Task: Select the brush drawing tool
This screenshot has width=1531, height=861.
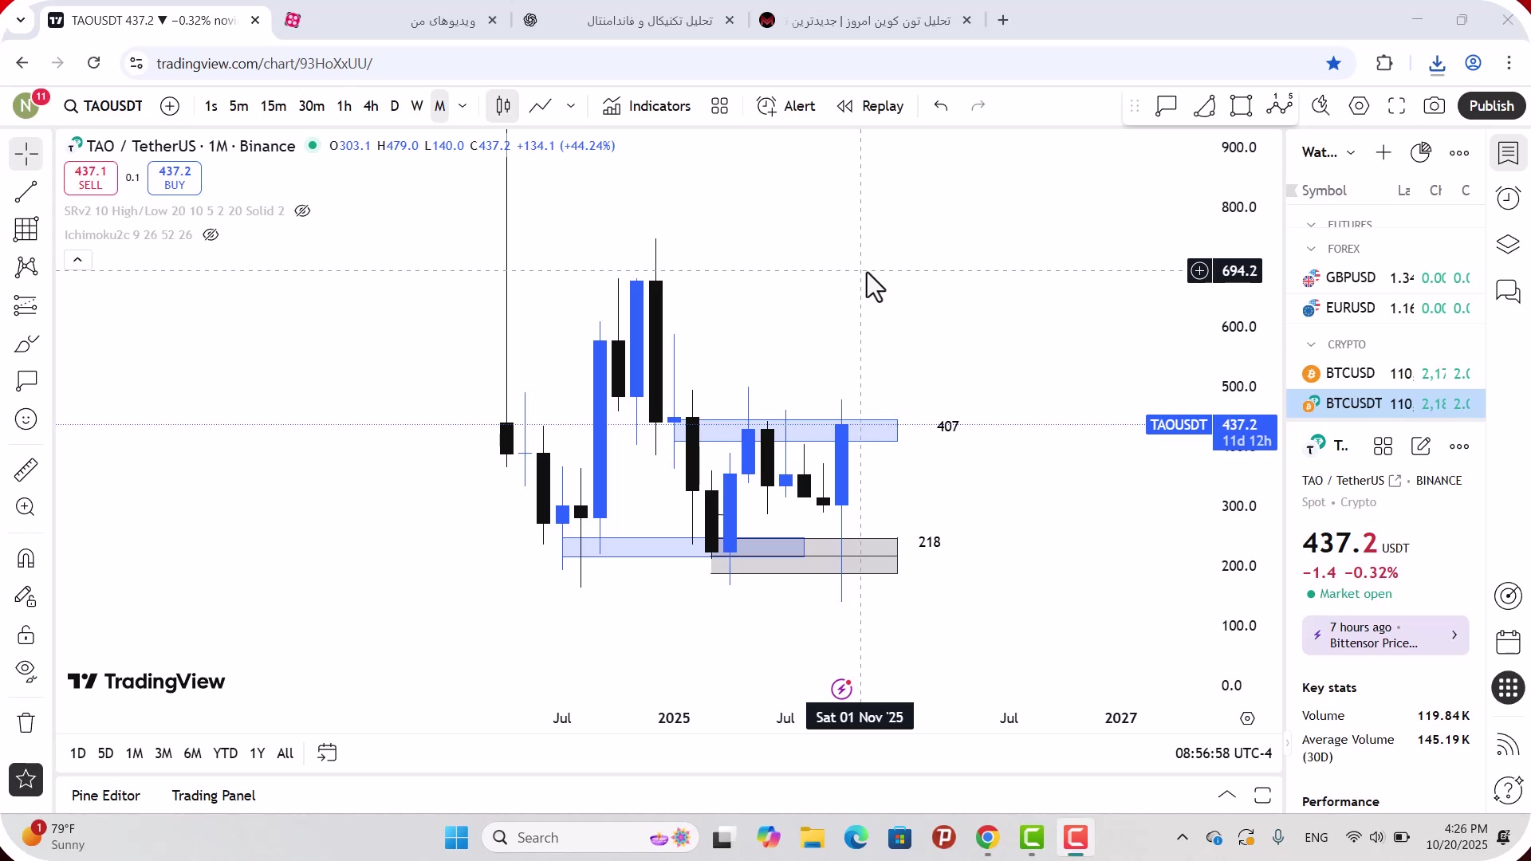Action: pos(26,344)
